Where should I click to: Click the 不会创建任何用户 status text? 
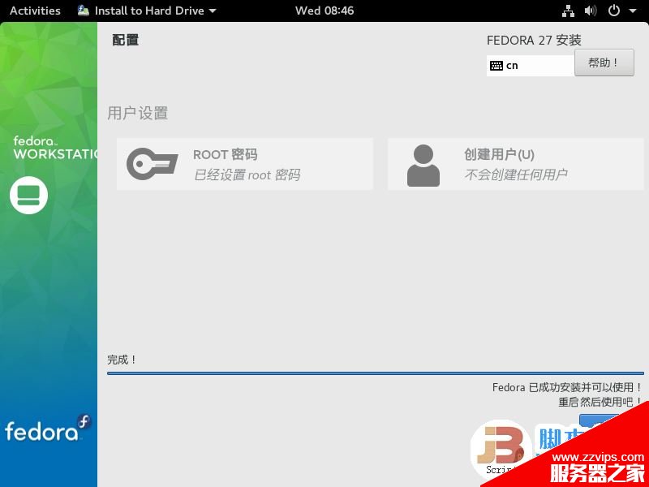(x=516, y=175)
